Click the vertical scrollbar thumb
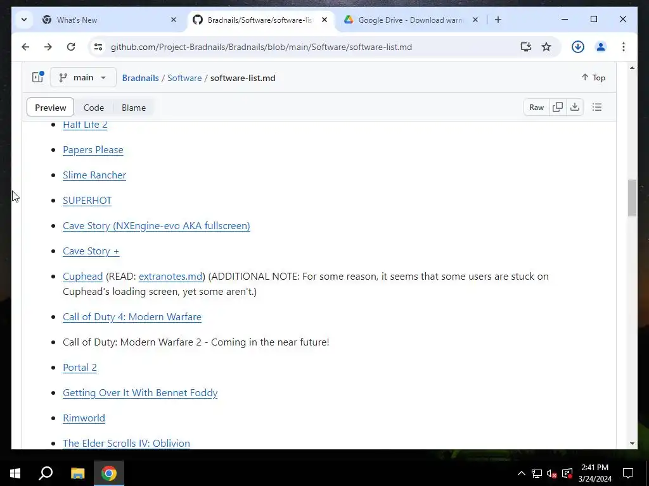 [632, 197]
